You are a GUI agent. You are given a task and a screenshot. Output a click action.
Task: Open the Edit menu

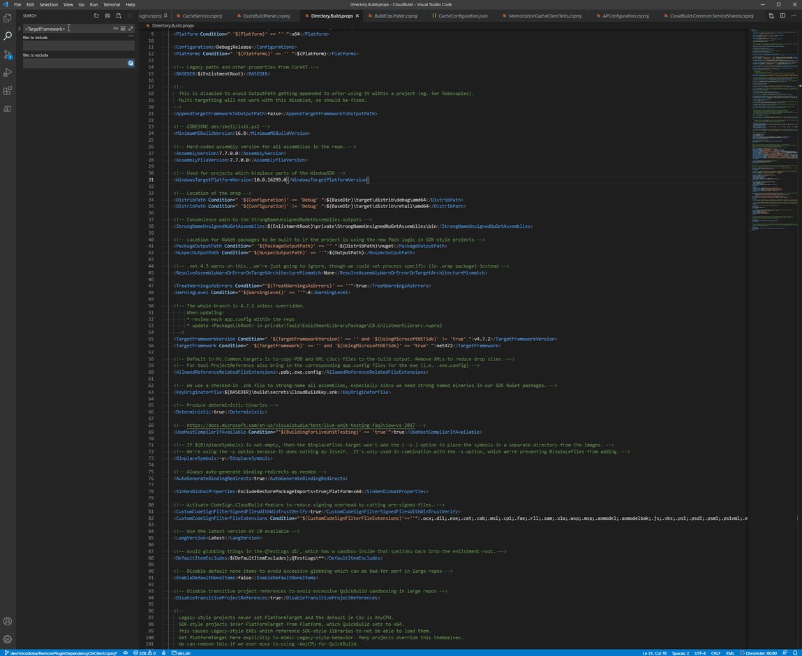30,5
